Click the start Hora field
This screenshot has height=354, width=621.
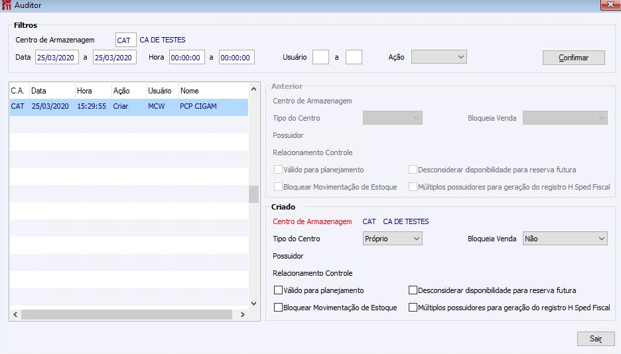pyautogui.click(x=187, y=58)
